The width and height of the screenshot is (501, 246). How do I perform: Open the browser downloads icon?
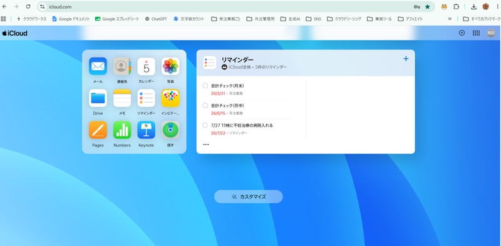(474, 7)
